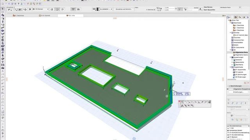Open the Project Map in navigator

coord(236,17)
